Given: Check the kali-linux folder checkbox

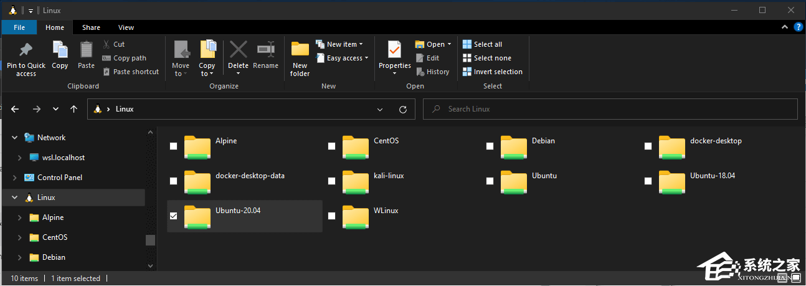Looking at the screenshot, I should tap(331, 181).
